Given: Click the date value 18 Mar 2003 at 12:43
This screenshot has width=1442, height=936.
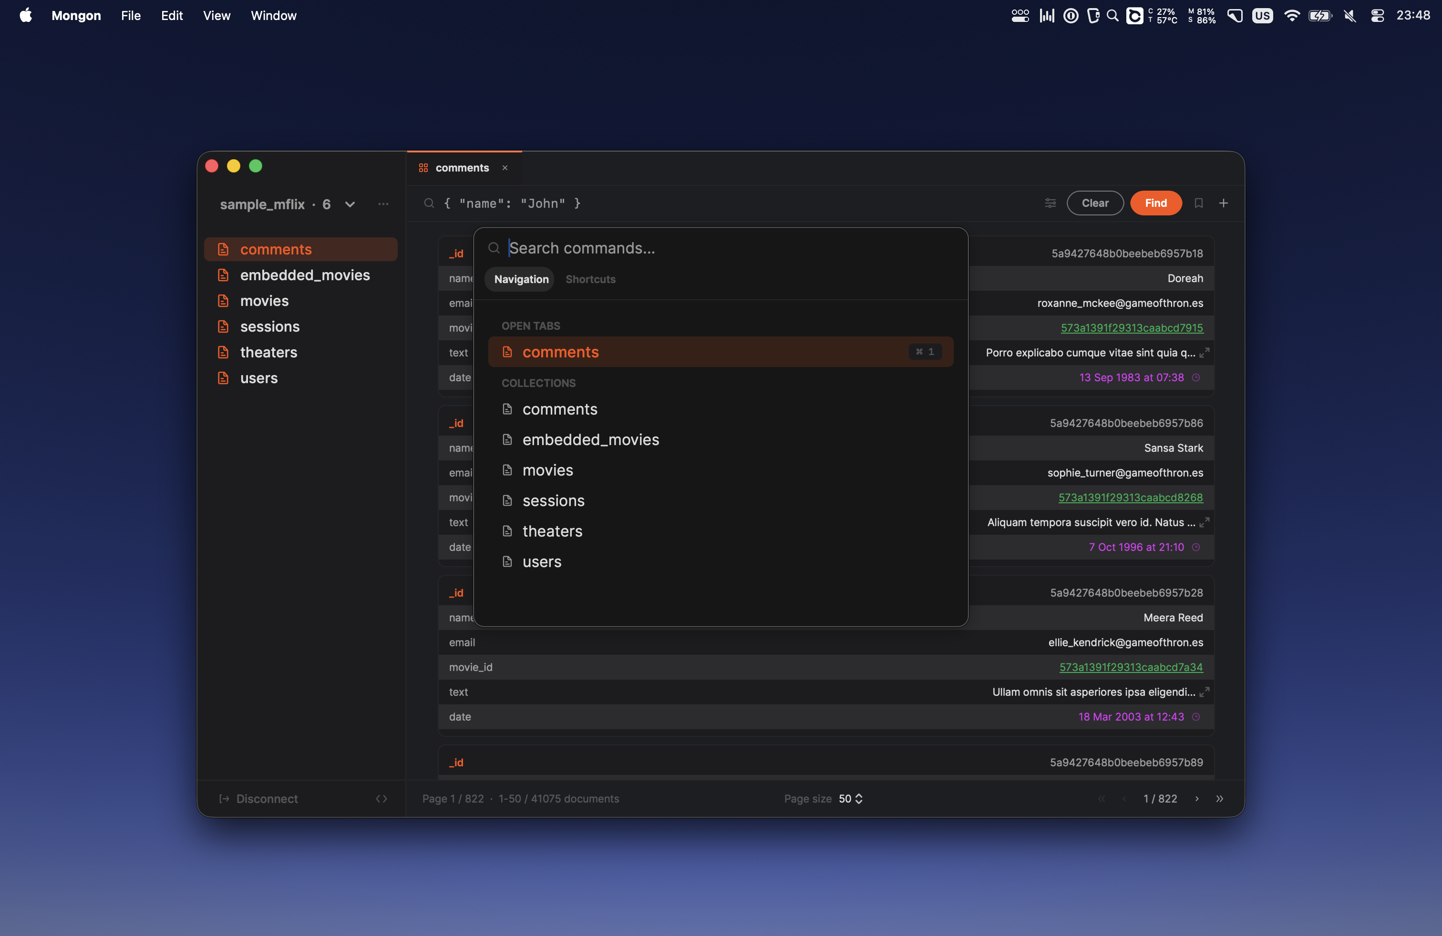Looking at the screenshot, I should coord(1131,716).
